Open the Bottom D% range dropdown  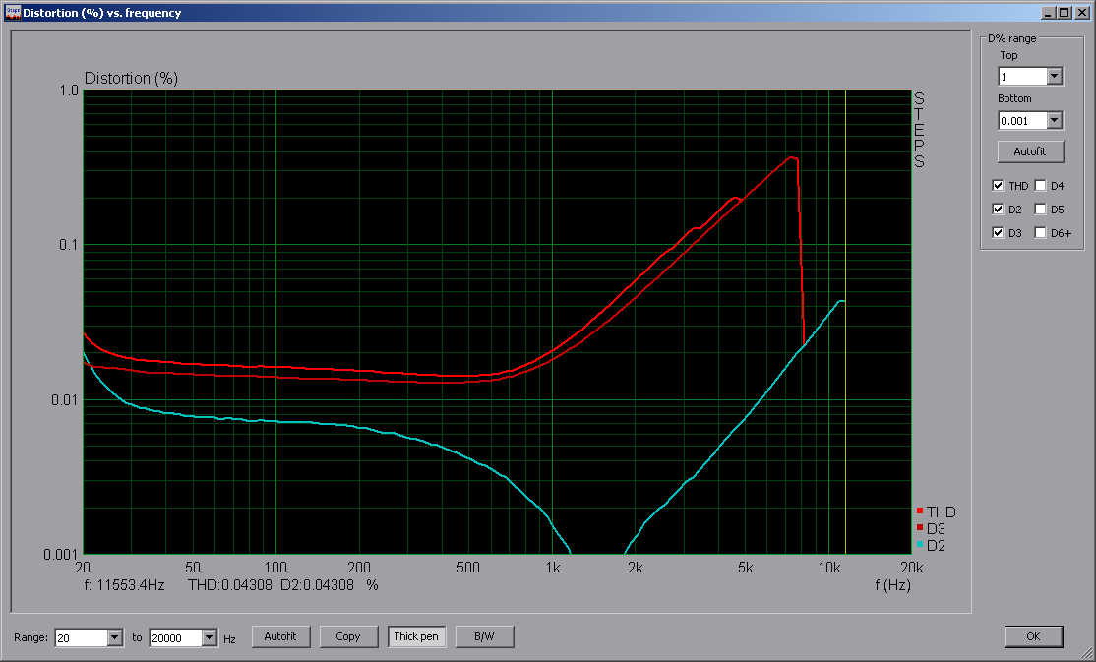[x=1055, y=120]
